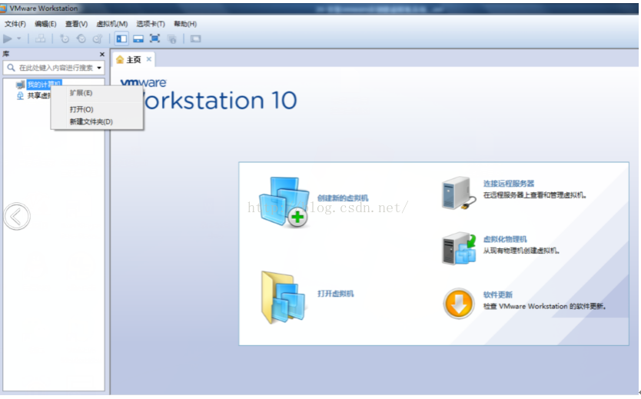Click the virtualize physical machine icon
Image resolution: width=641 pixels, height=399 pixels.
(459, 248)
